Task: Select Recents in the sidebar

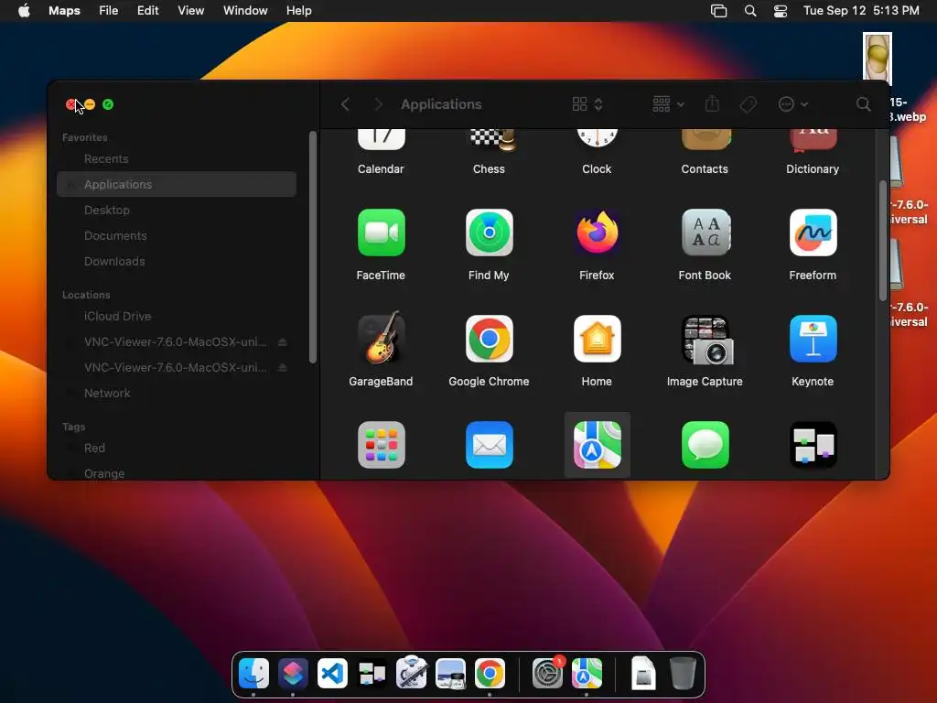Action: point(177,159)
